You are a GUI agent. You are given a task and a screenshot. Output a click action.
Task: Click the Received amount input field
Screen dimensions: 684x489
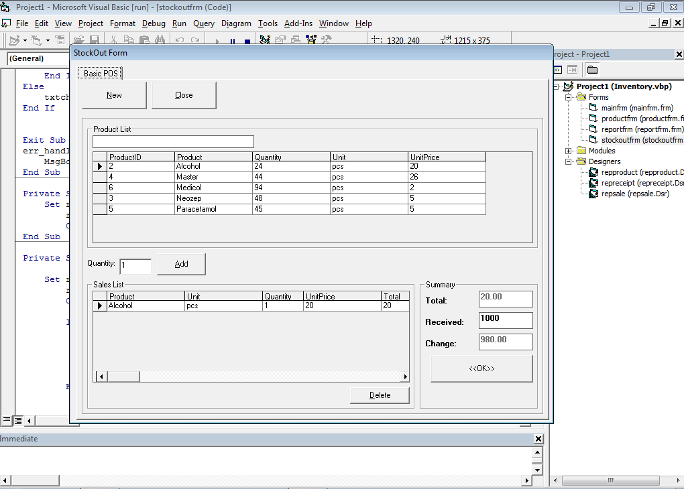(506, 320)
